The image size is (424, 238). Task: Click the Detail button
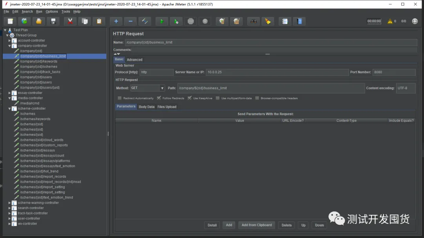[x=212, y=225]
